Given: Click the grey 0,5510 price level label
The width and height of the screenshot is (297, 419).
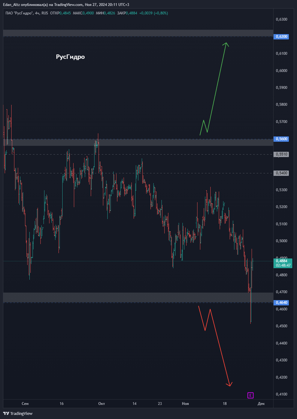Looking at the screenshot, I should click(x=282, y=154).
